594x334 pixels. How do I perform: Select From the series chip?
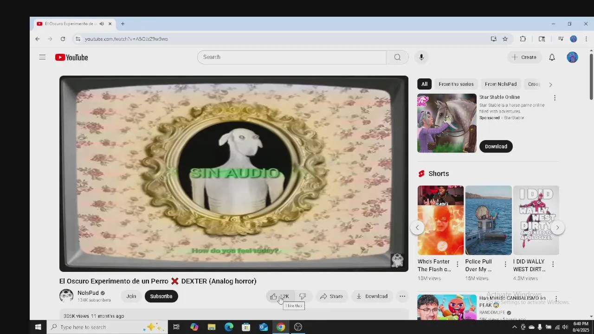(456, 84)
